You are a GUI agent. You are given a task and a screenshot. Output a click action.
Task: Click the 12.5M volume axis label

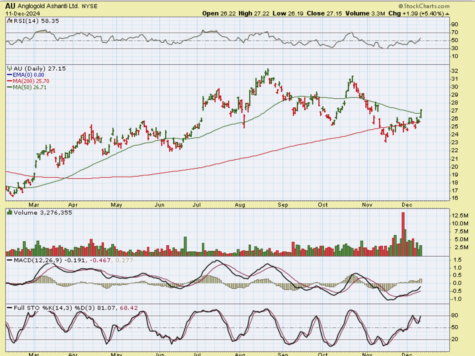pos(460,215)
